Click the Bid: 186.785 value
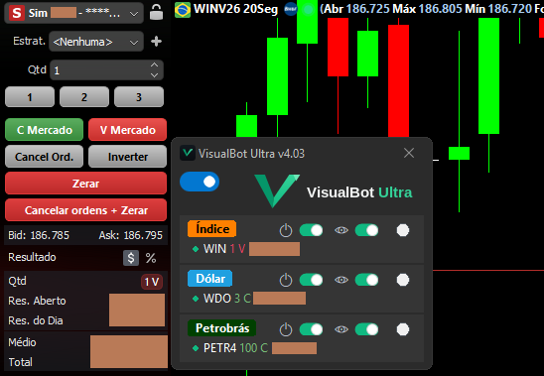The image size is (544, 376). (x=39, y=235)
